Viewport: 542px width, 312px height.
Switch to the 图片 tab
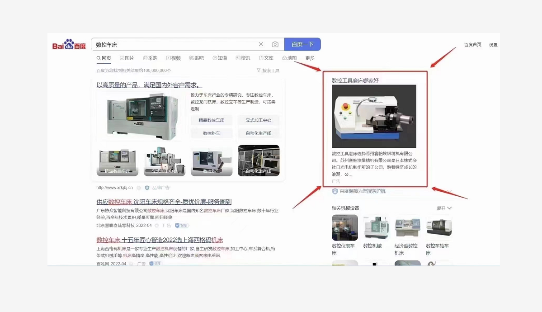click(127, 58)
